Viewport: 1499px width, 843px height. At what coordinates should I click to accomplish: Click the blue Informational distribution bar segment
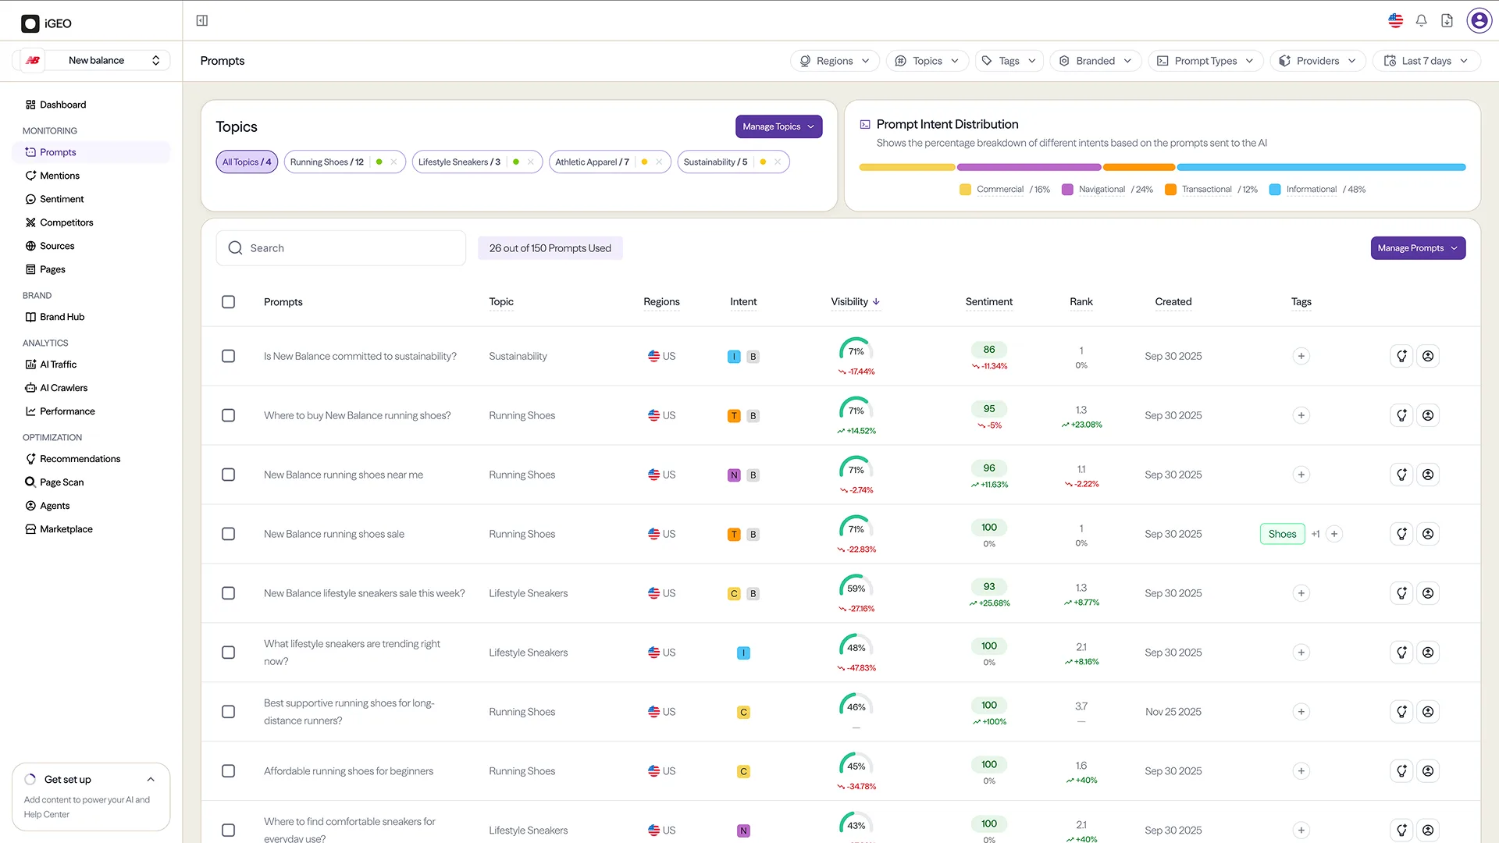point(1321,167)
